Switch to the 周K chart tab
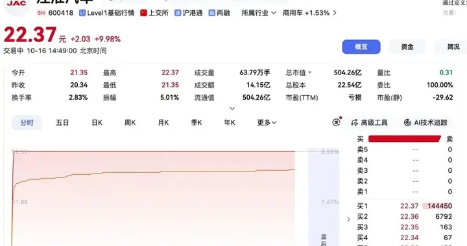 130,123
